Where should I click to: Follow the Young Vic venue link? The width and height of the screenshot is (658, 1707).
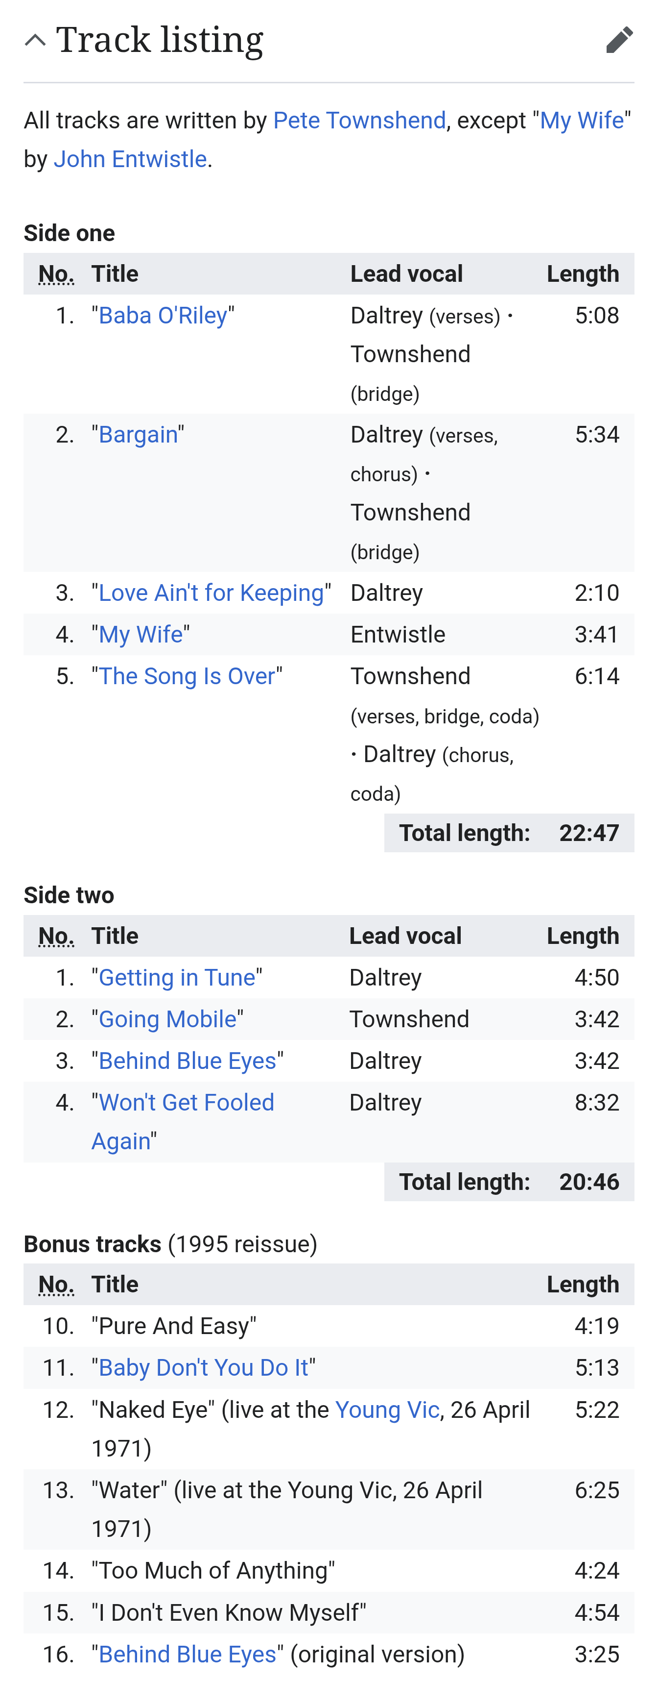pos(387,1410)
